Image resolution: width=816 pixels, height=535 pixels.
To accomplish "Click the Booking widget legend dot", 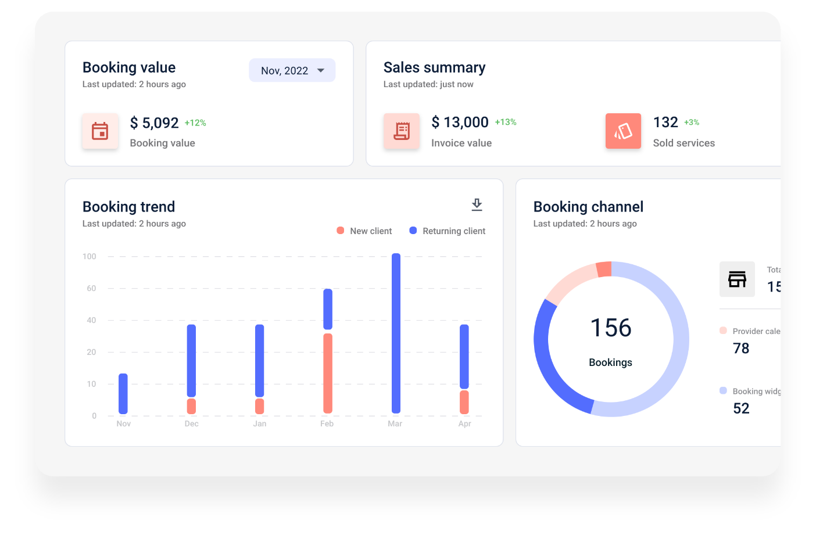I will point(723,391).
